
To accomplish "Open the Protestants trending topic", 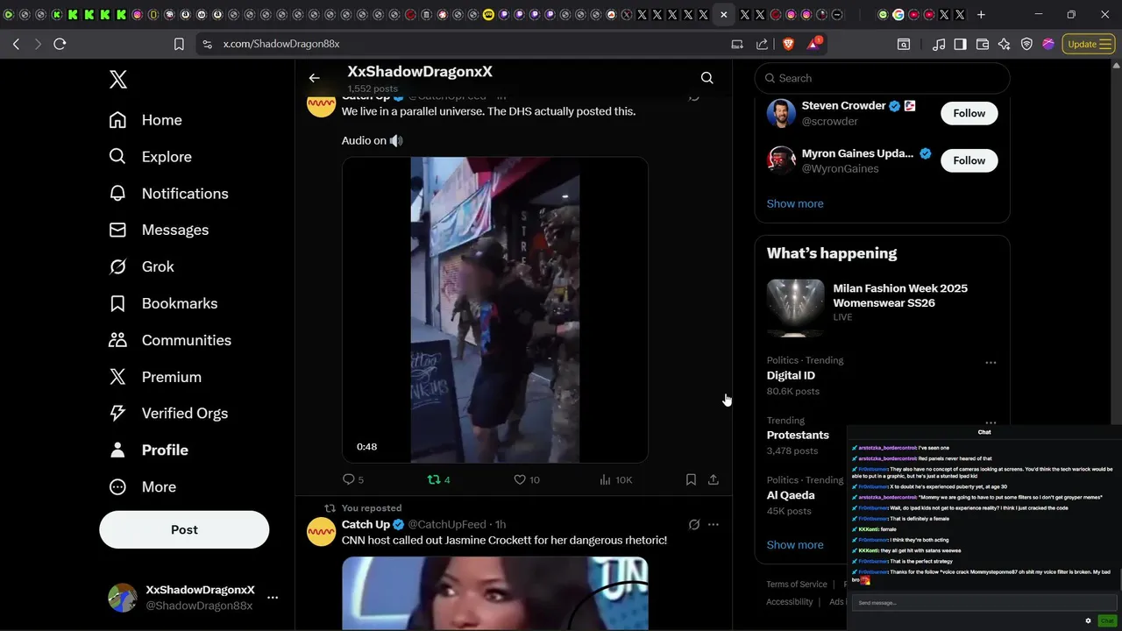I will [798, 435].
